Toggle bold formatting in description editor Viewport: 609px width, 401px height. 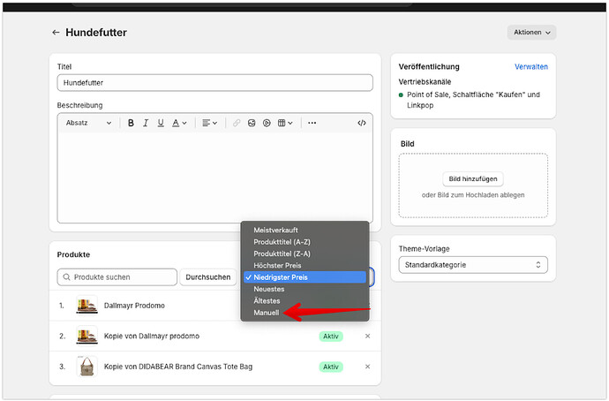pos(131,123)
